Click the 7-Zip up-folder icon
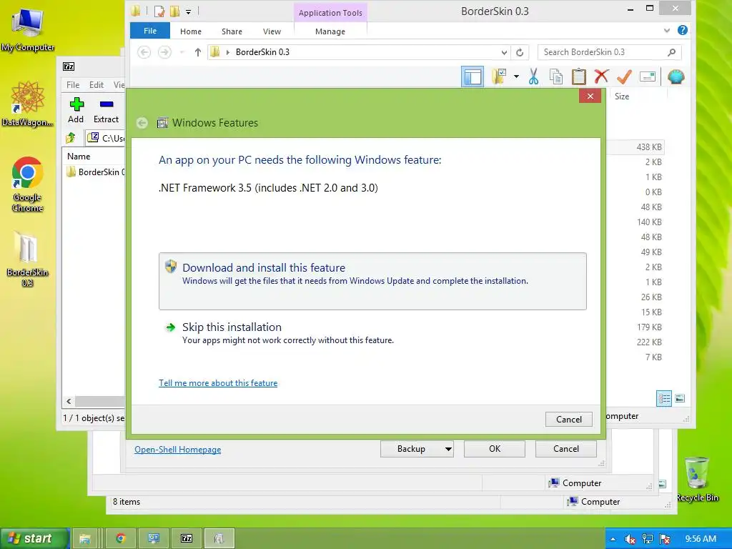This screenshot has width=732, height=549. click(71, 138)
